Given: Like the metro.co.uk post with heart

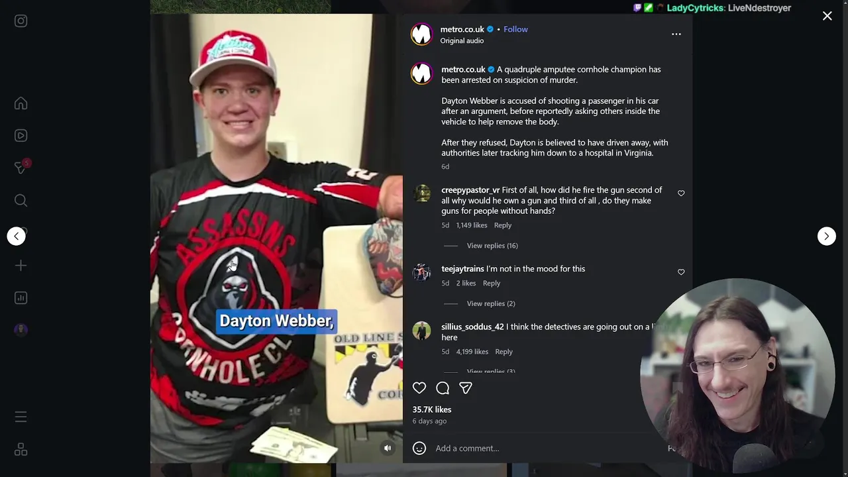Looking at the screenshot, I should click(x=419, y=388).
